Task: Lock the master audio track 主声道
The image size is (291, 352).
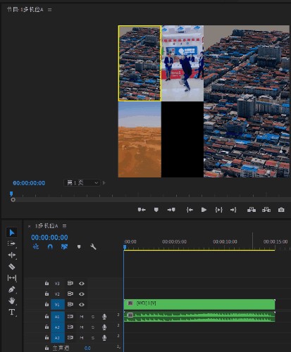Action: [x=47, y=348]
